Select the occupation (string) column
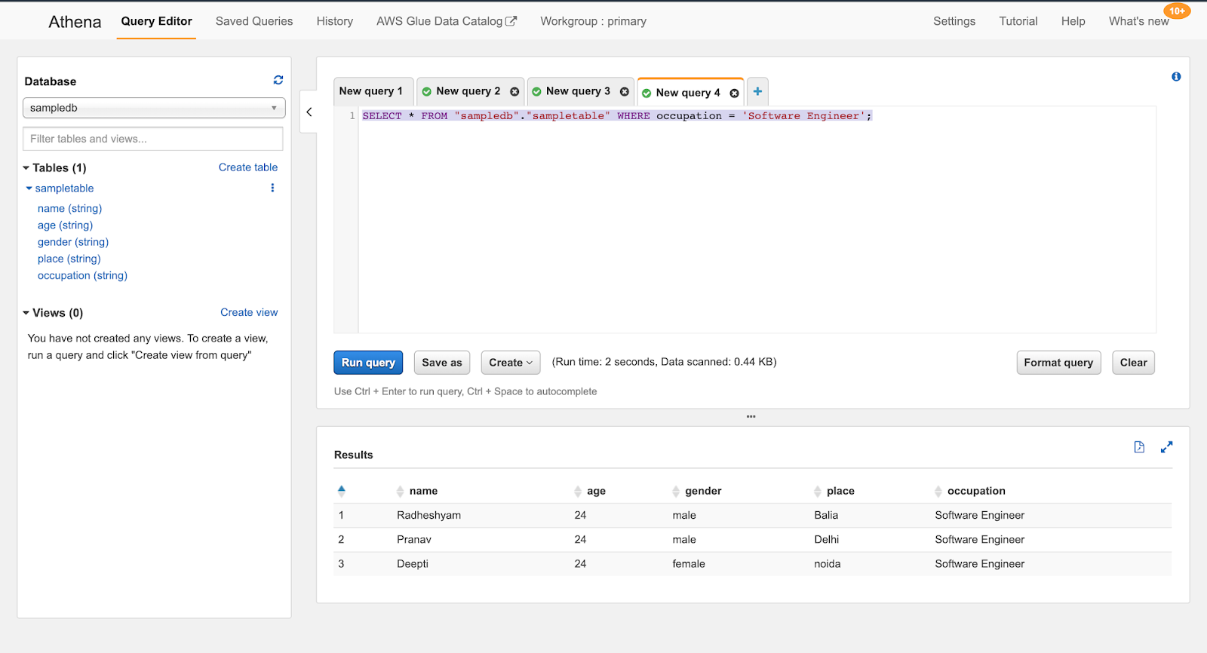1207x653 pixels. tap(82, 275)
